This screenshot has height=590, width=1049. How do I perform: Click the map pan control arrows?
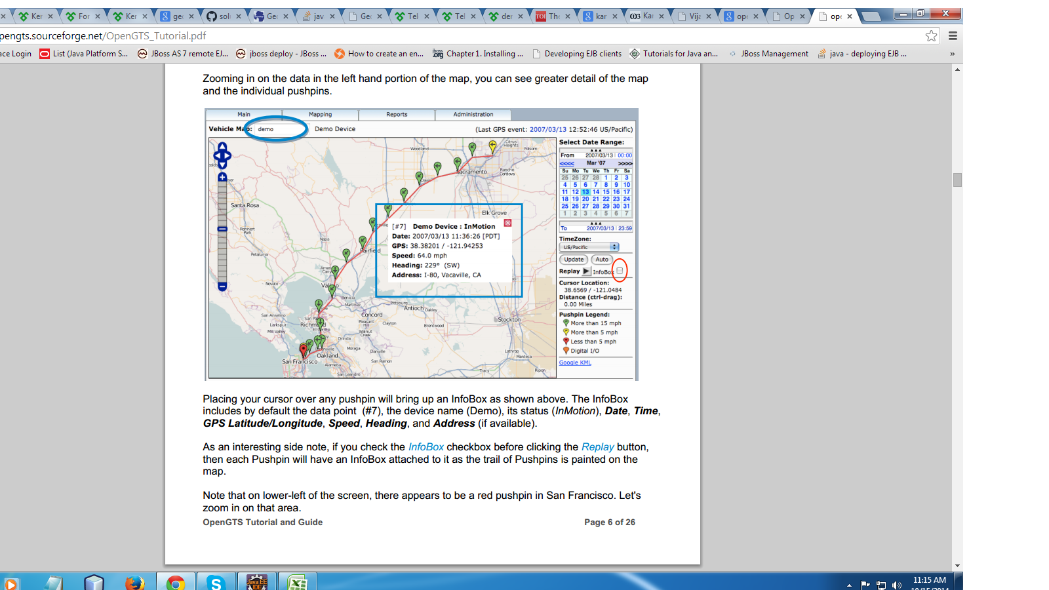[222, 156]
